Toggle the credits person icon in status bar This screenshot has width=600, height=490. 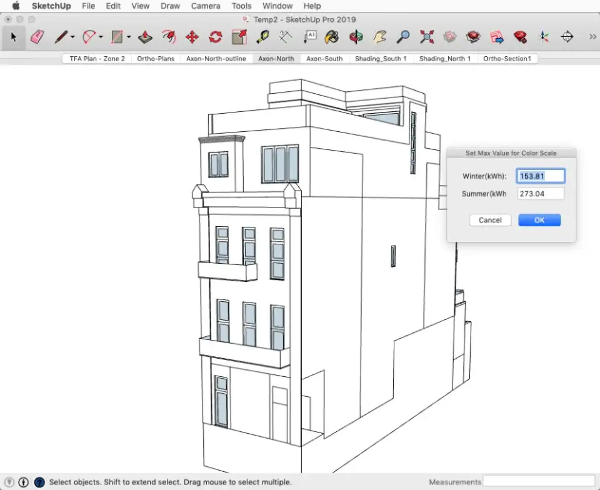(x=24, y=482)
